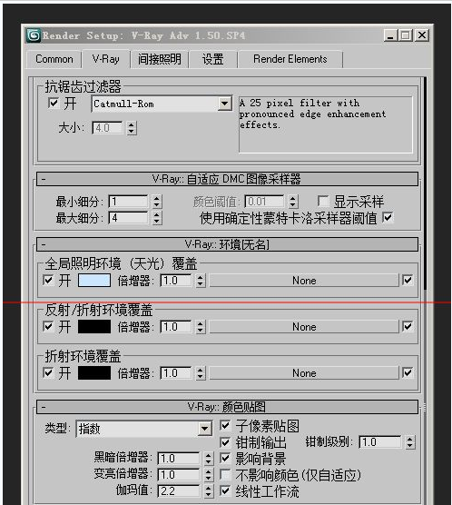Click the 钳制级别 value field
Image resolution: width=452 pixels, height=505 pixels.
pyautogui.click(x=380, y=442)
